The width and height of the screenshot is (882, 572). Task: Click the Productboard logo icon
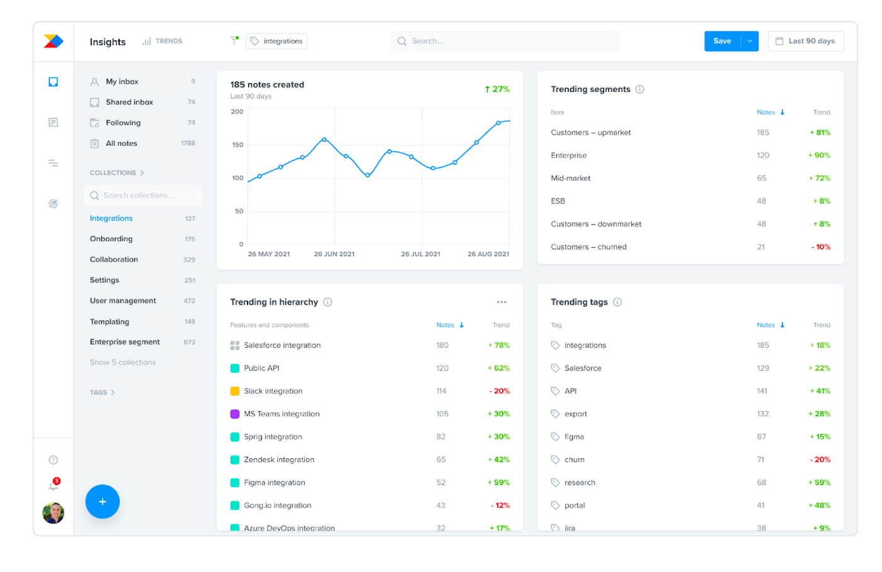pos(54,42)
